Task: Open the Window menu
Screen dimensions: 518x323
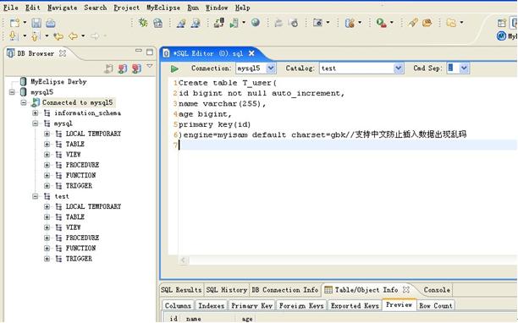Action: pyautogui.click(x=217, y=8)
